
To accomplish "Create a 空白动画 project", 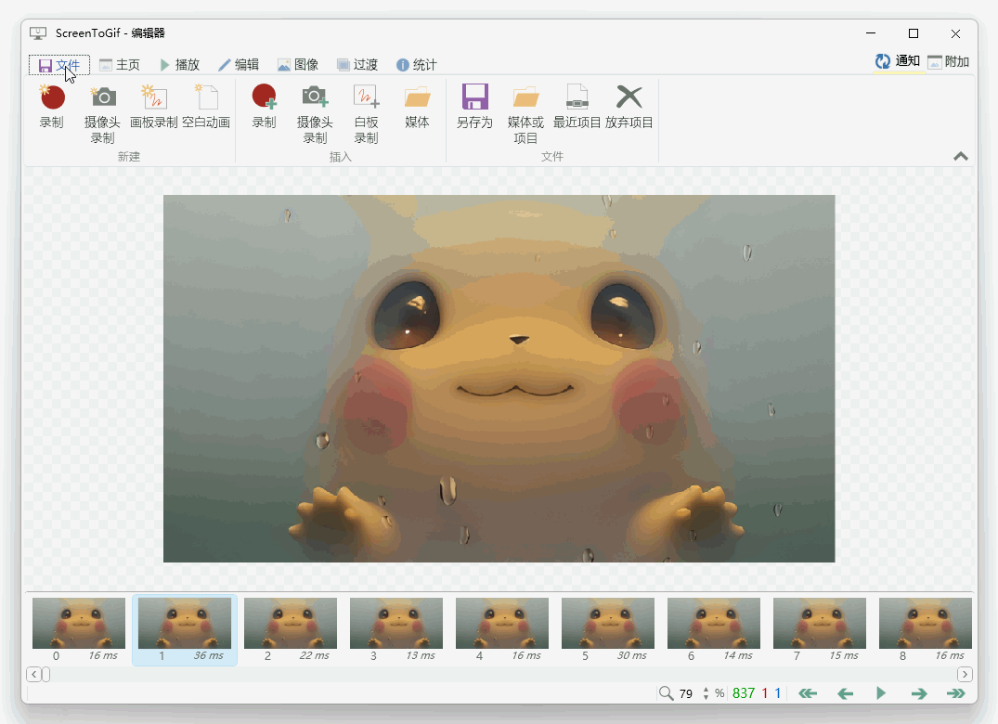I will pyautogui.click(x=205, y=107).
